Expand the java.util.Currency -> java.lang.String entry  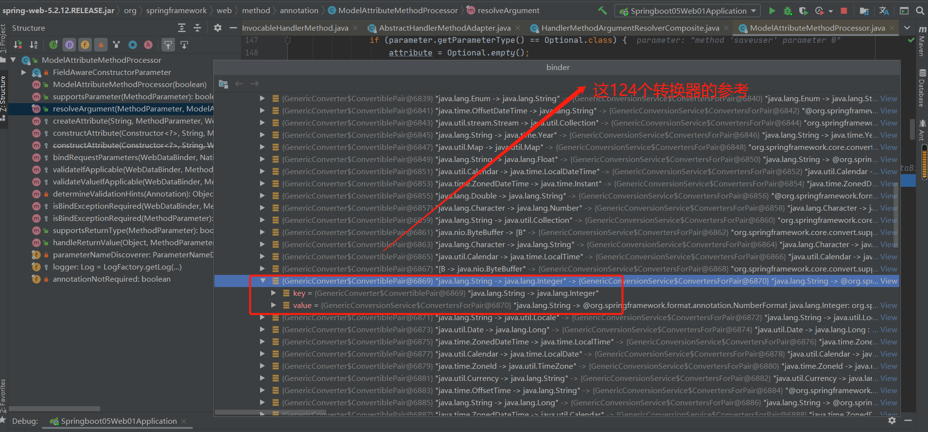coord(263,378)
